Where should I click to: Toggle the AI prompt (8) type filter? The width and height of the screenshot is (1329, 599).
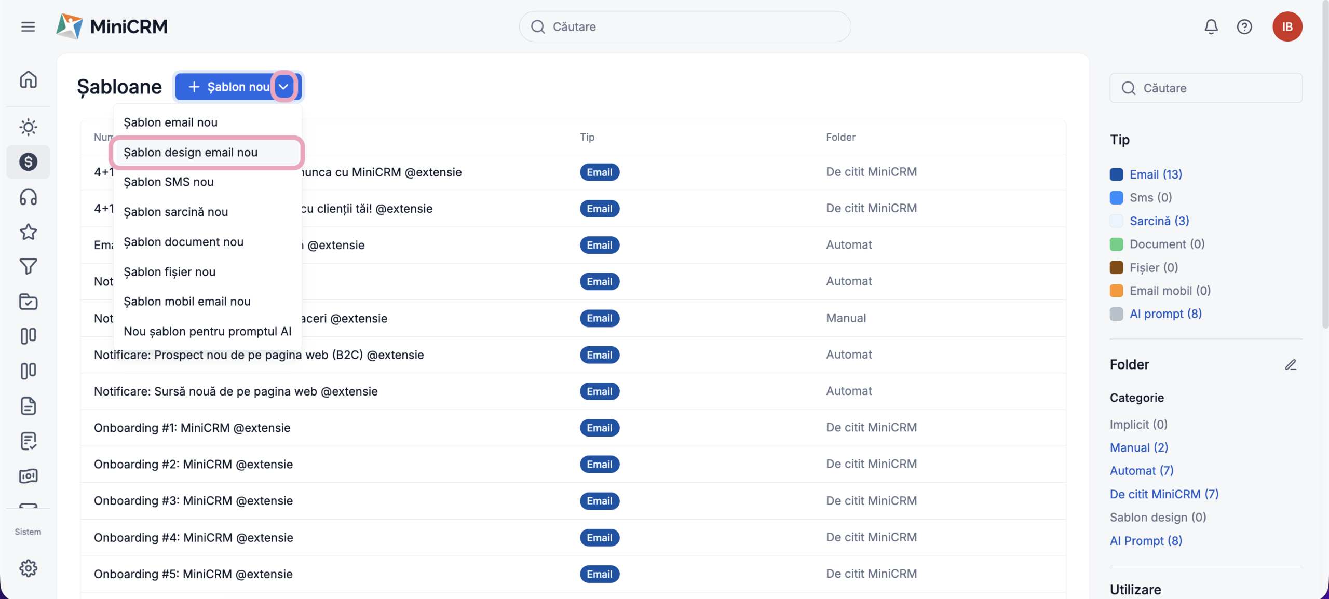pos(1165,314)
